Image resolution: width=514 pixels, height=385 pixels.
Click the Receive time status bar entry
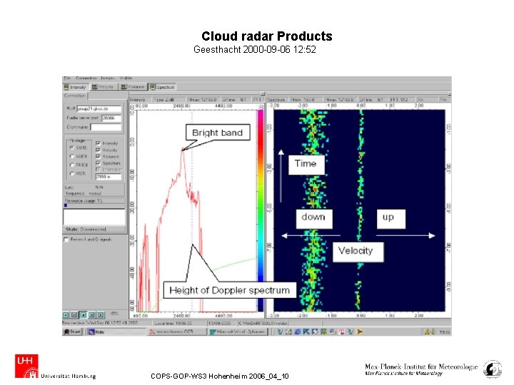tap(107, 324)
